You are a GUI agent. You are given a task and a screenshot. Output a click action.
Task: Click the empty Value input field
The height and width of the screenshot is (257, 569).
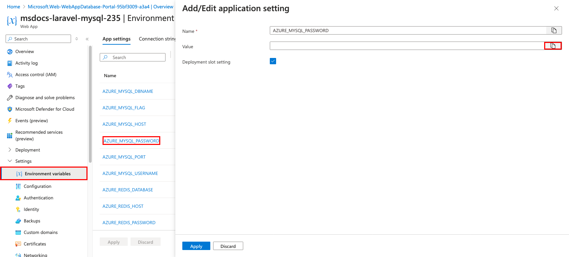coord(407,46)
